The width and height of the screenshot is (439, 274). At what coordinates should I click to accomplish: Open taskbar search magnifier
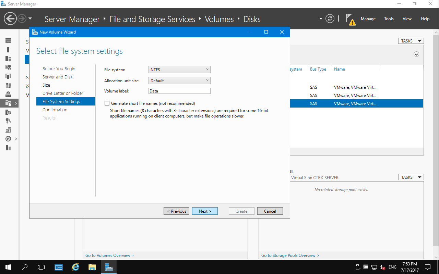(25, 267)
